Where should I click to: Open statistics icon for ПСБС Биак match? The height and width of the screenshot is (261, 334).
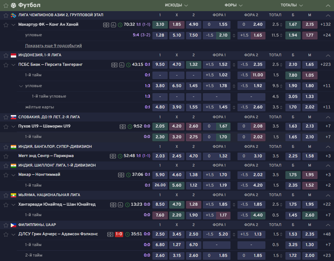[x=122, y=65]
